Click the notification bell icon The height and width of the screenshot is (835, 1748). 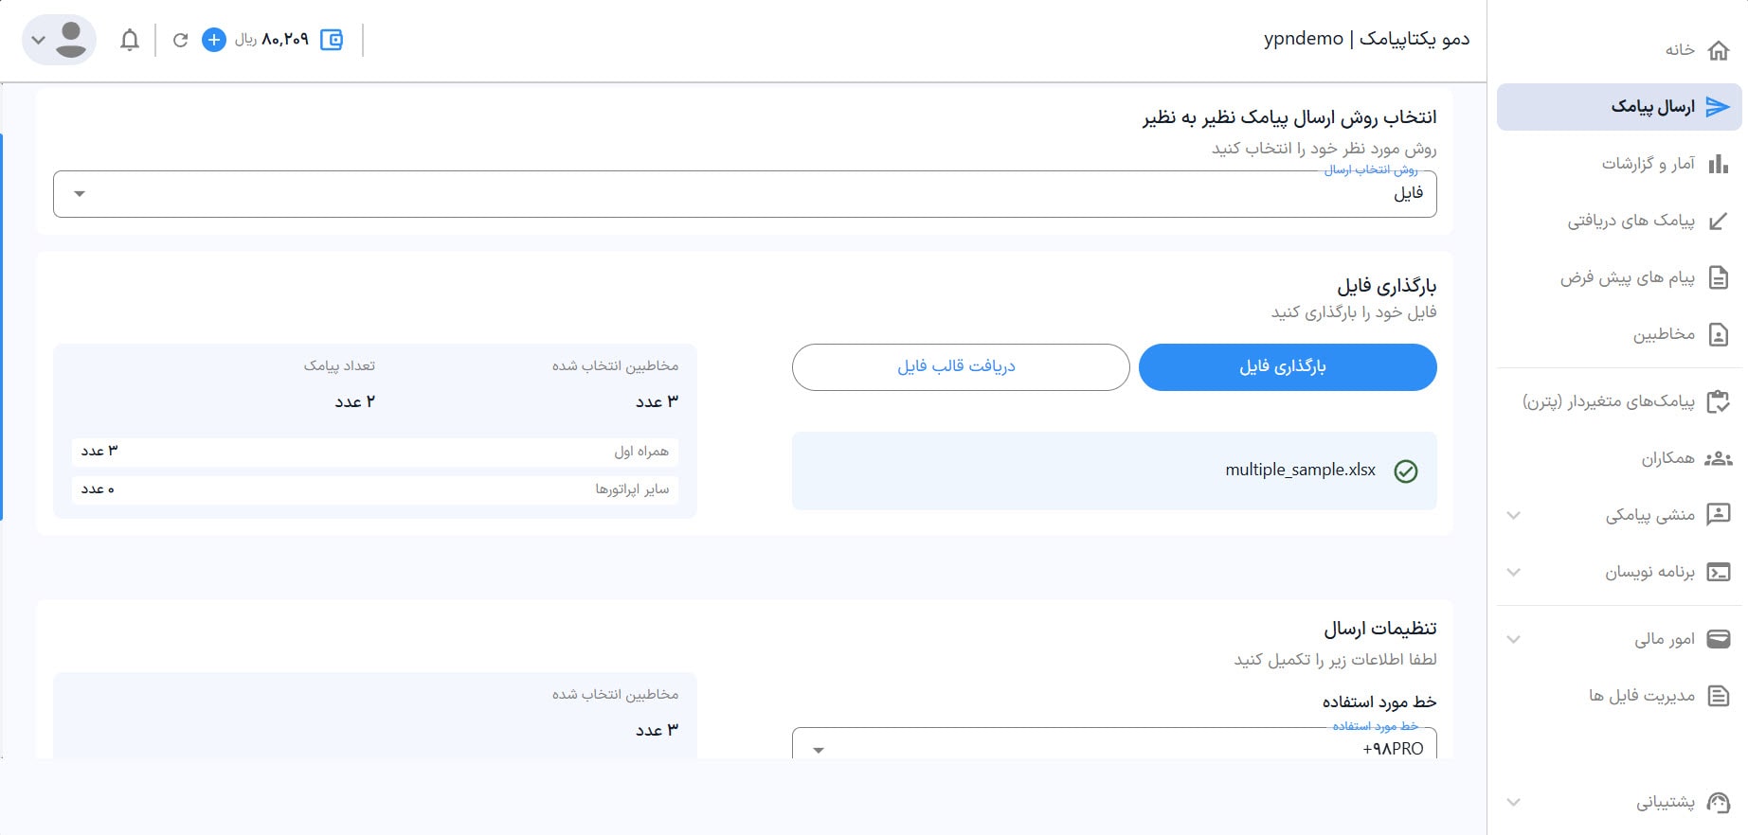coord(130,40)
